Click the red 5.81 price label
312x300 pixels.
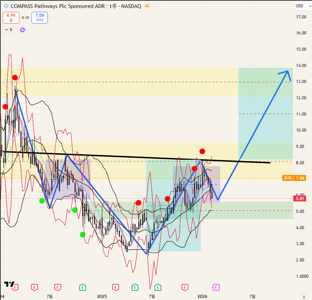pos(300,199)
